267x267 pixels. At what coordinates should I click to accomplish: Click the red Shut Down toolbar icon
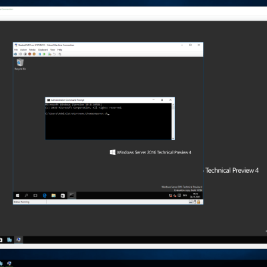pos(29,54)
